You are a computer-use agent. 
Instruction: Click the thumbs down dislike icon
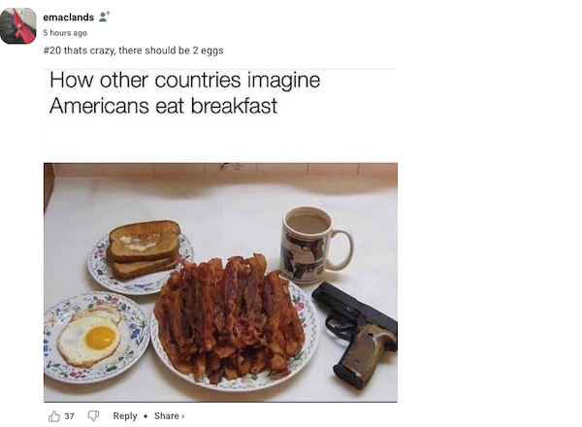[93, 416]
